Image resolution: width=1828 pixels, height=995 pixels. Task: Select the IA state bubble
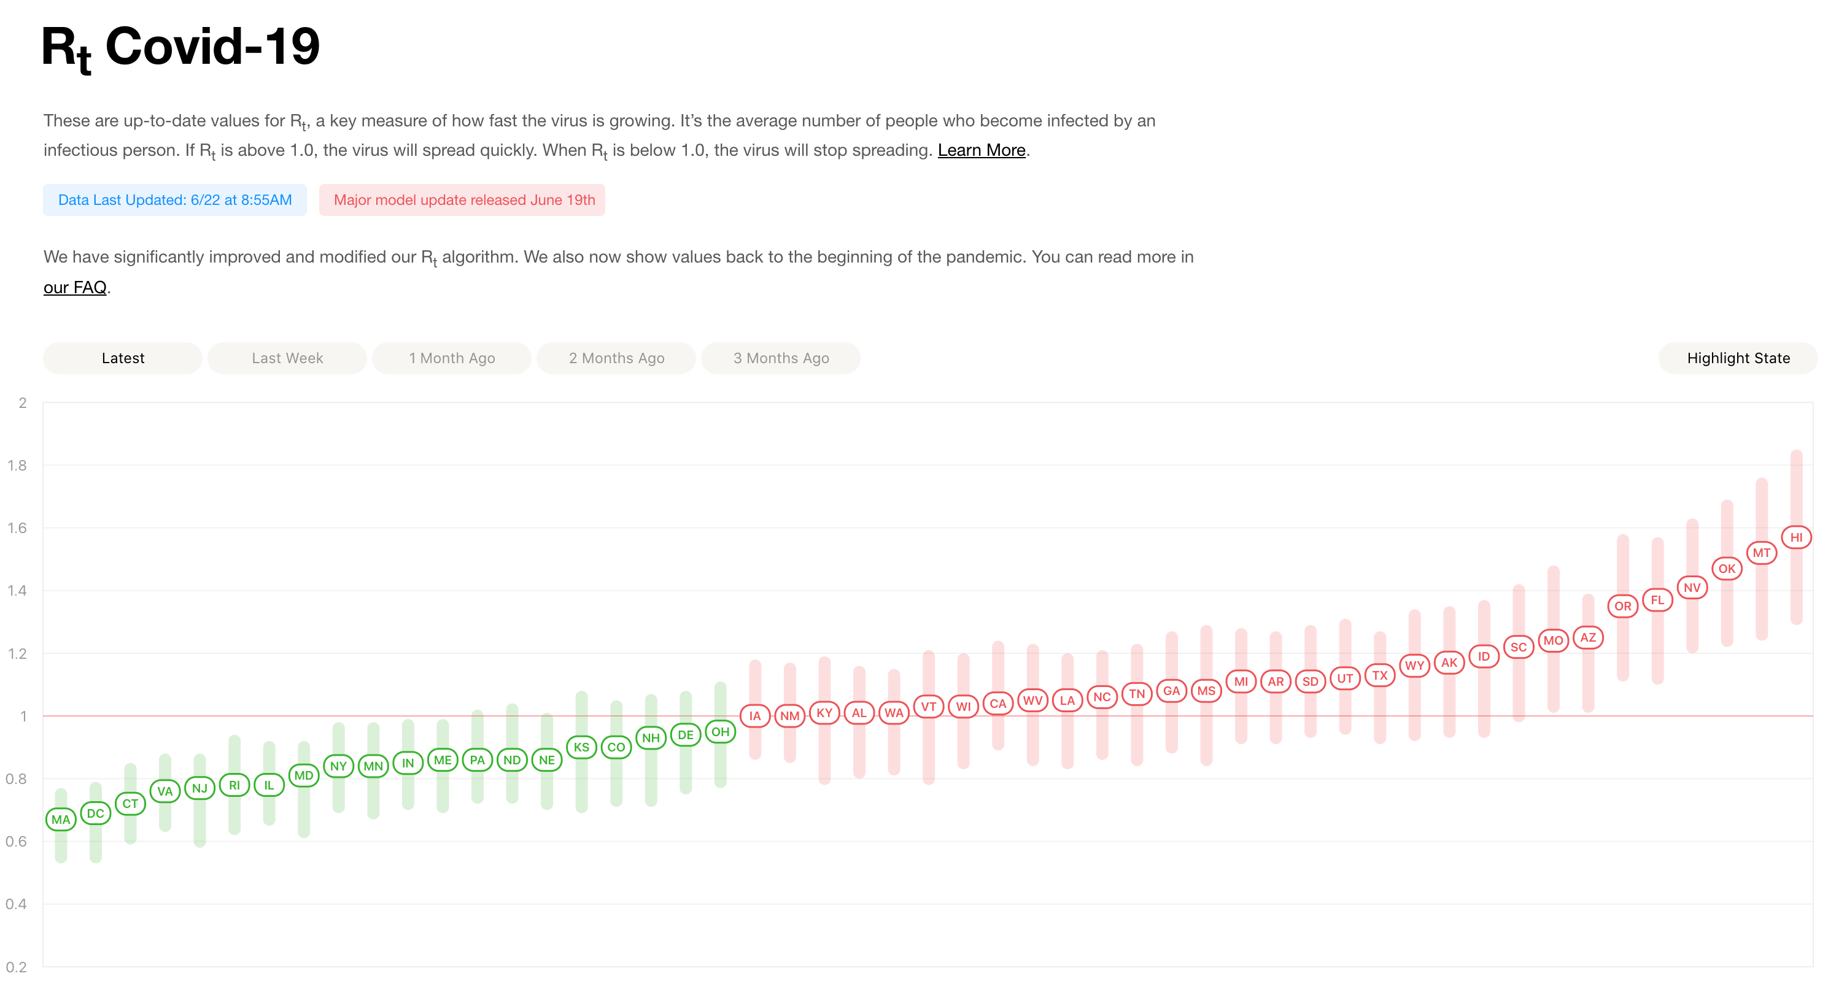tap(755, 715)
